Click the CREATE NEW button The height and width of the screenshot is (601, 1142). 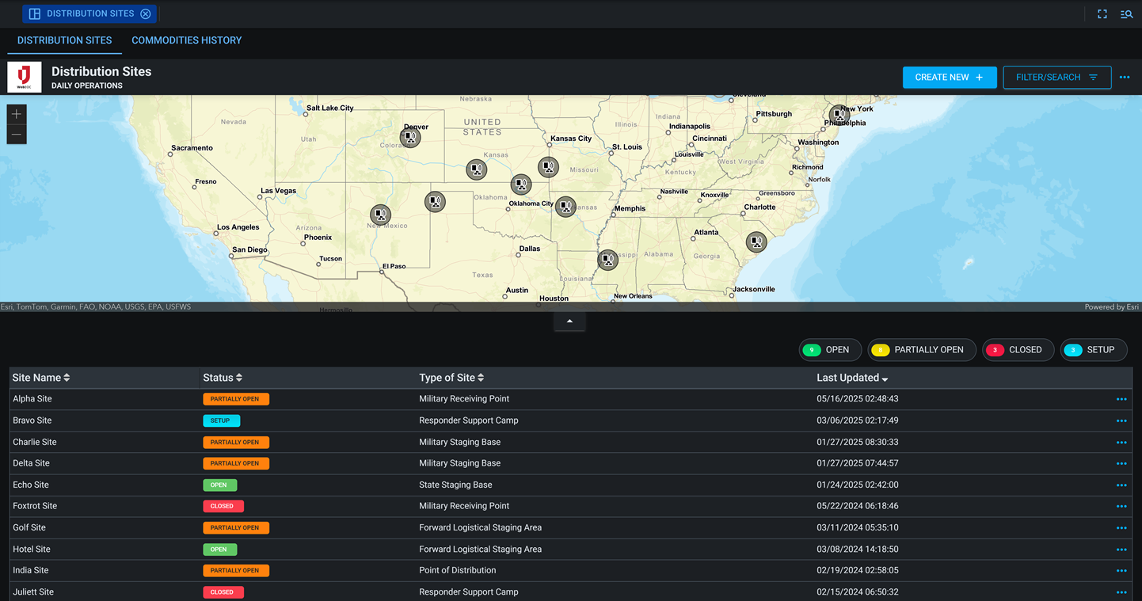(x=950, y=77)
